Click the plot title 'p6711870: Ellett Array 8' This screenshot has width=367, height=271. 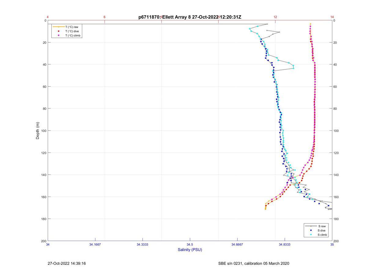165,17
